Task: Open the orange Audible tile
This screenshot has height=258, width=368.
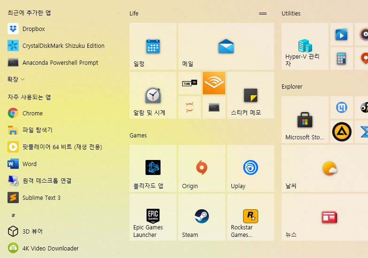Action: tap(214, 83)
